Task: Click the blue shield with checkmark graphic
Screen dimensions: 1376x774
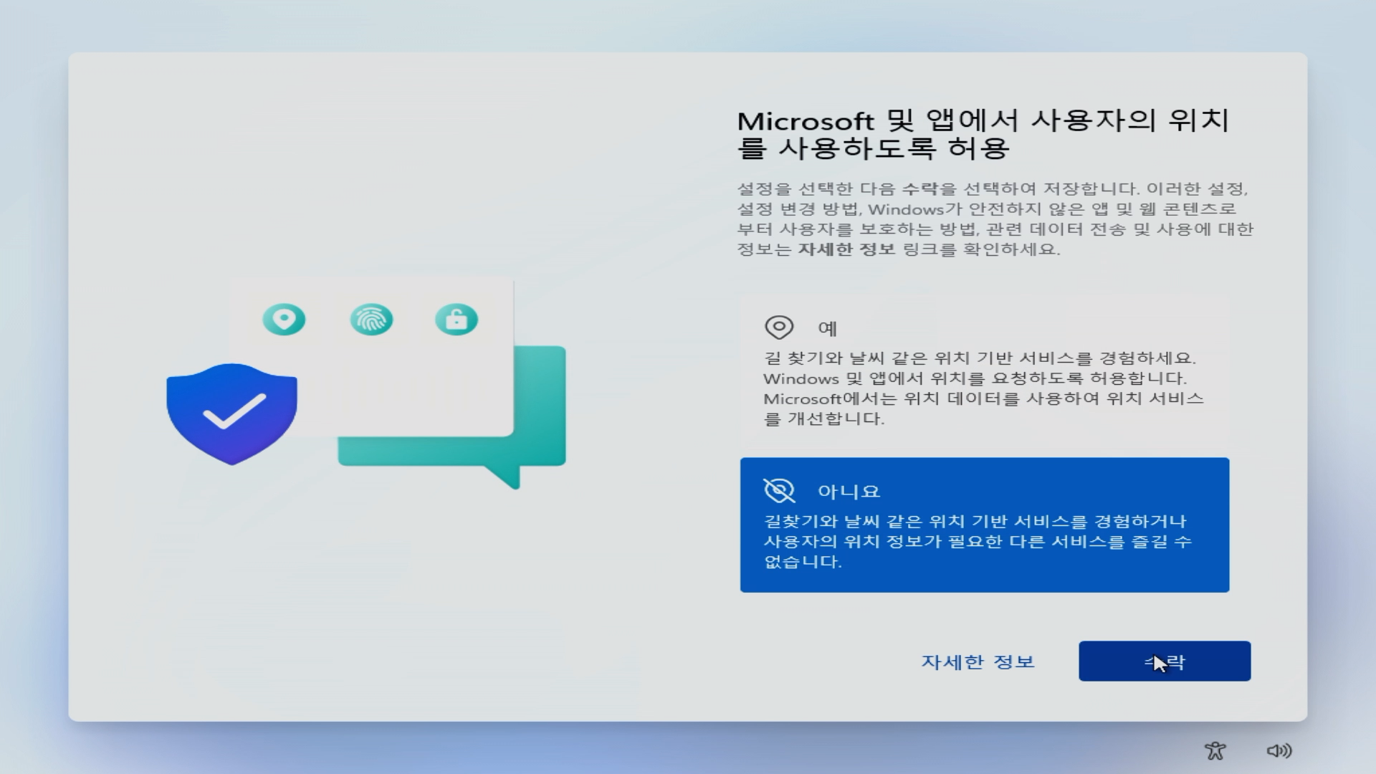Action: 232,414
